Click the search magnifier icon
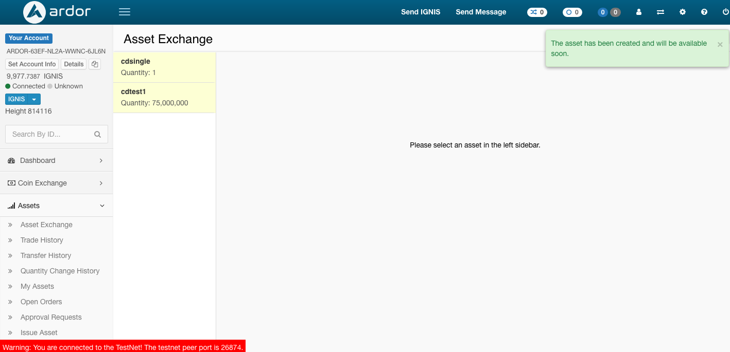Screen dimensions: 730x352 tap(97, 134)
